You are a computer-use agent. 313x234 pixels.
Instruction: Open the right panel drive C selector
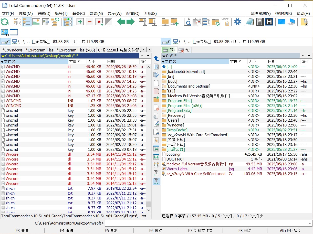pos(166,41)
